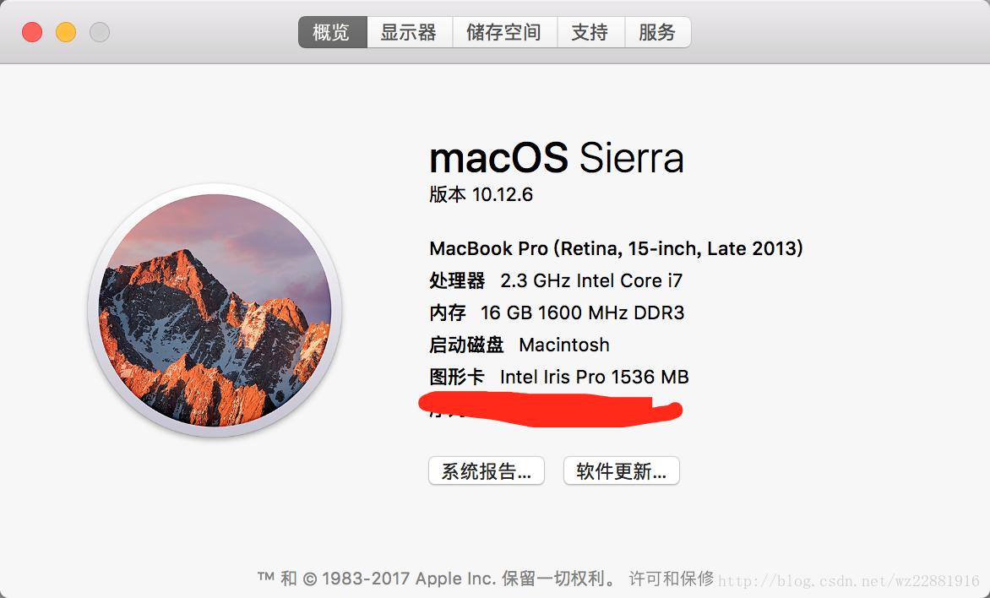Click the macOS Sierra mountain icon
The height and width of the screenshot is (598, 990).
point(215,310)
